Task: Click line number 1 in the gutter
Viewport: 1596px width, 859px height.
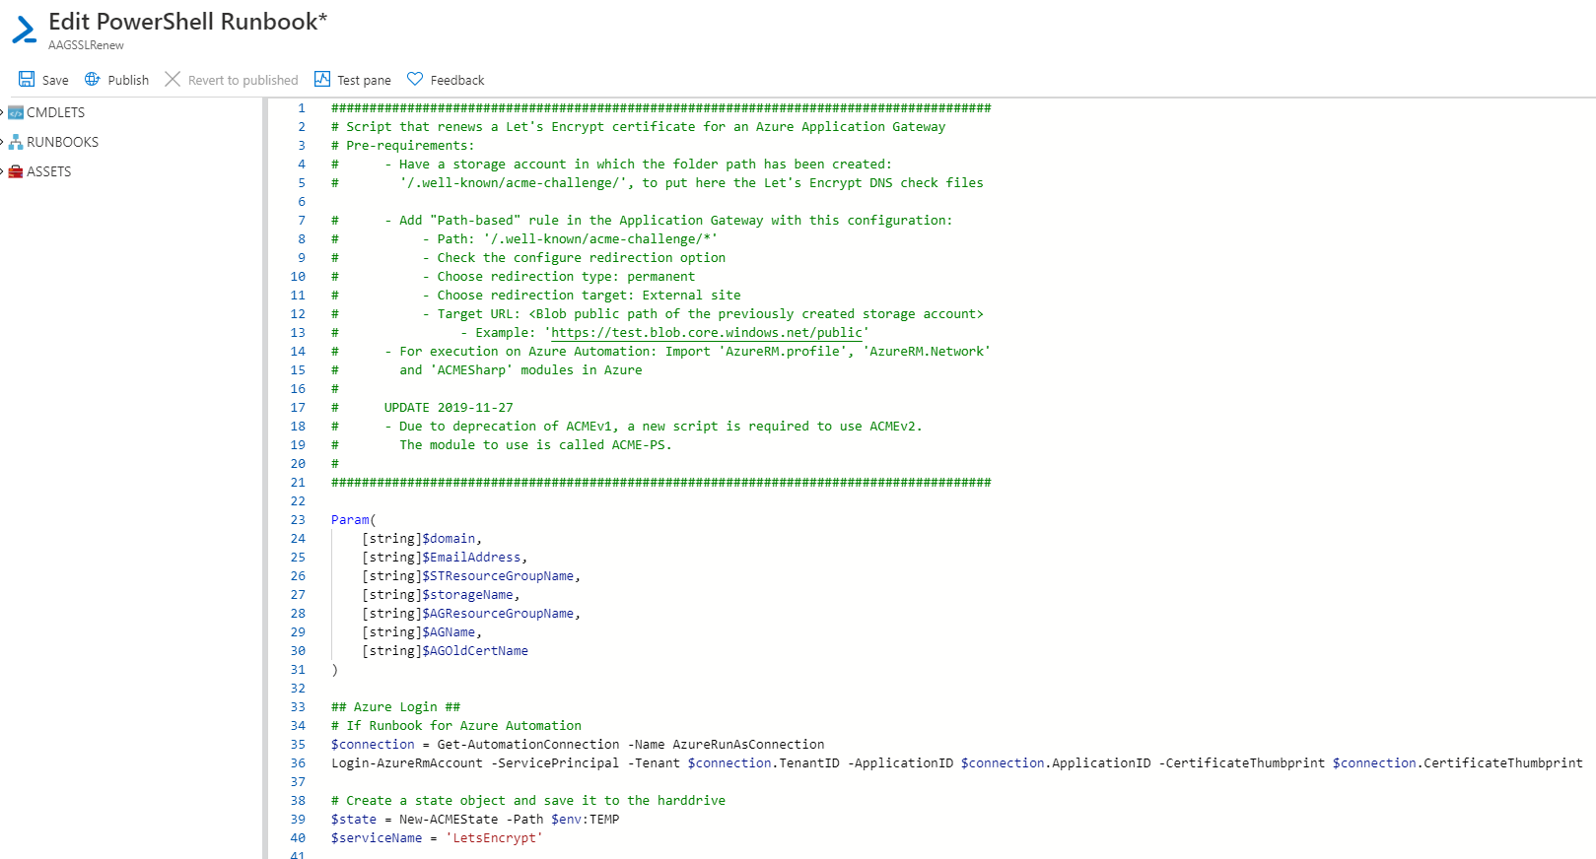Action: pos(302,108)
